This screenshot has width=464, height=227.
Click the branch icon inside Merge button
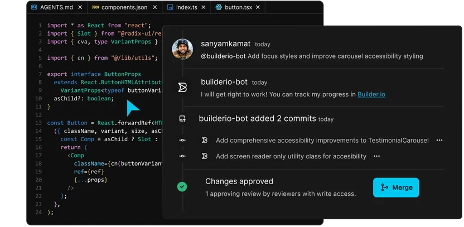pos(384,187)
